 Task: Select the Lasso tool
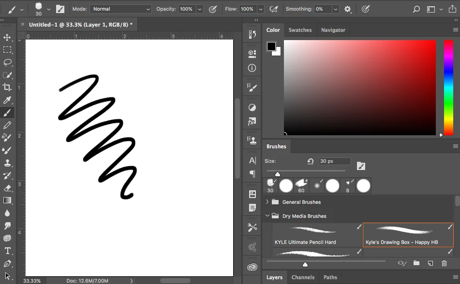pos(7,62)
